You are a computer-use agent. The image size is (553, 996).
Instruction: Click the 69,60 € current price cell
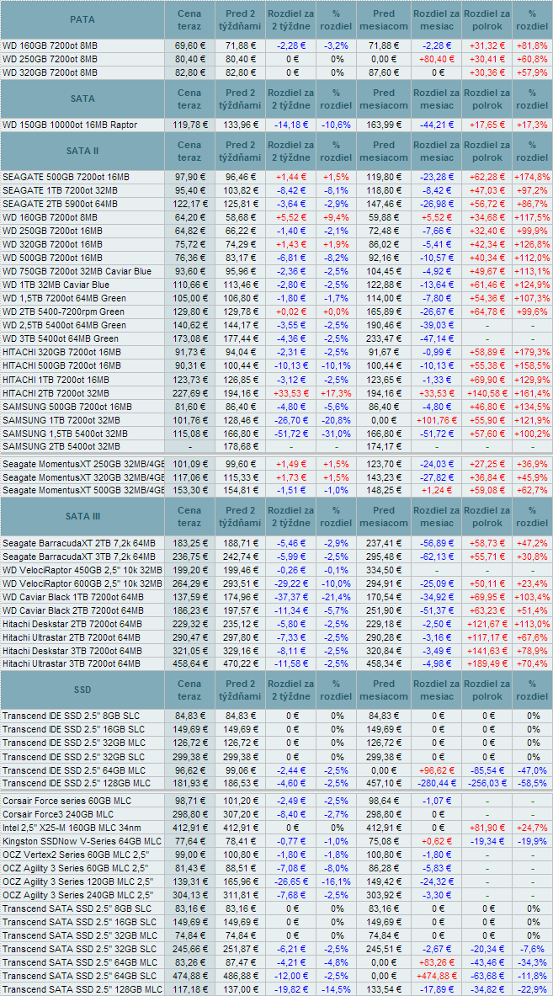(x=189, y=46)
